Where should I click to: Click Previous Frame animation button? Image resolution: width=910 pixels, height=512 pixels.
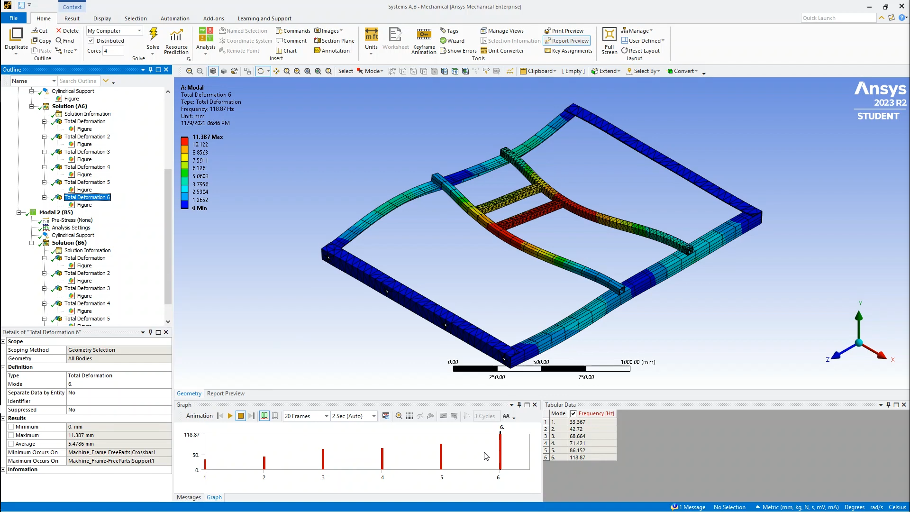220,416
